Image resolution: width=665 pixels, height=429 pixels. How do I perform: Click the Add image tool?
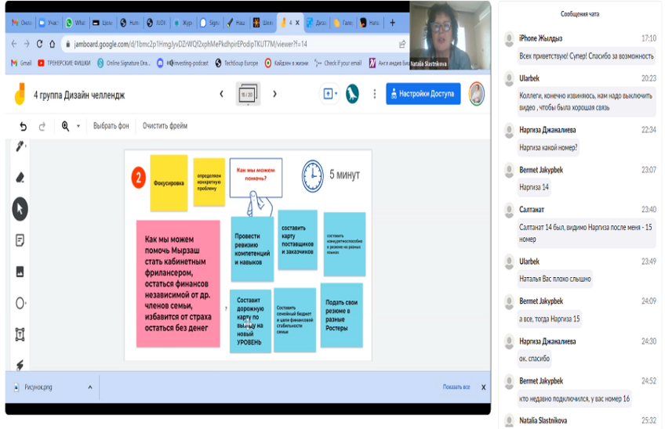tap(20, 272)
